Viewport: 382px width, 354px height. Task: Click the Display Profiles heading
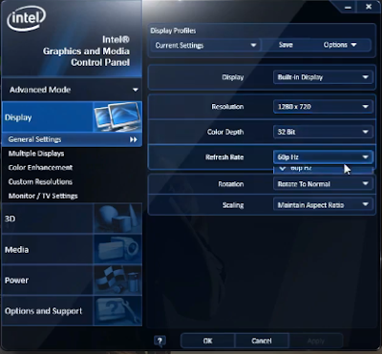coord(173,31)
